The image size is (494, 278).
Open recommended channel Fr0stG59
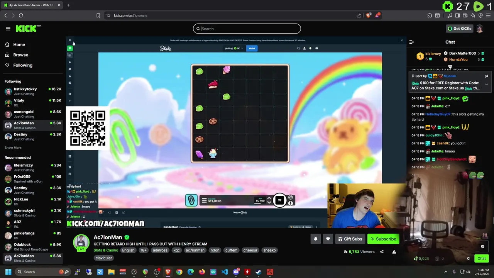(33, 179)
